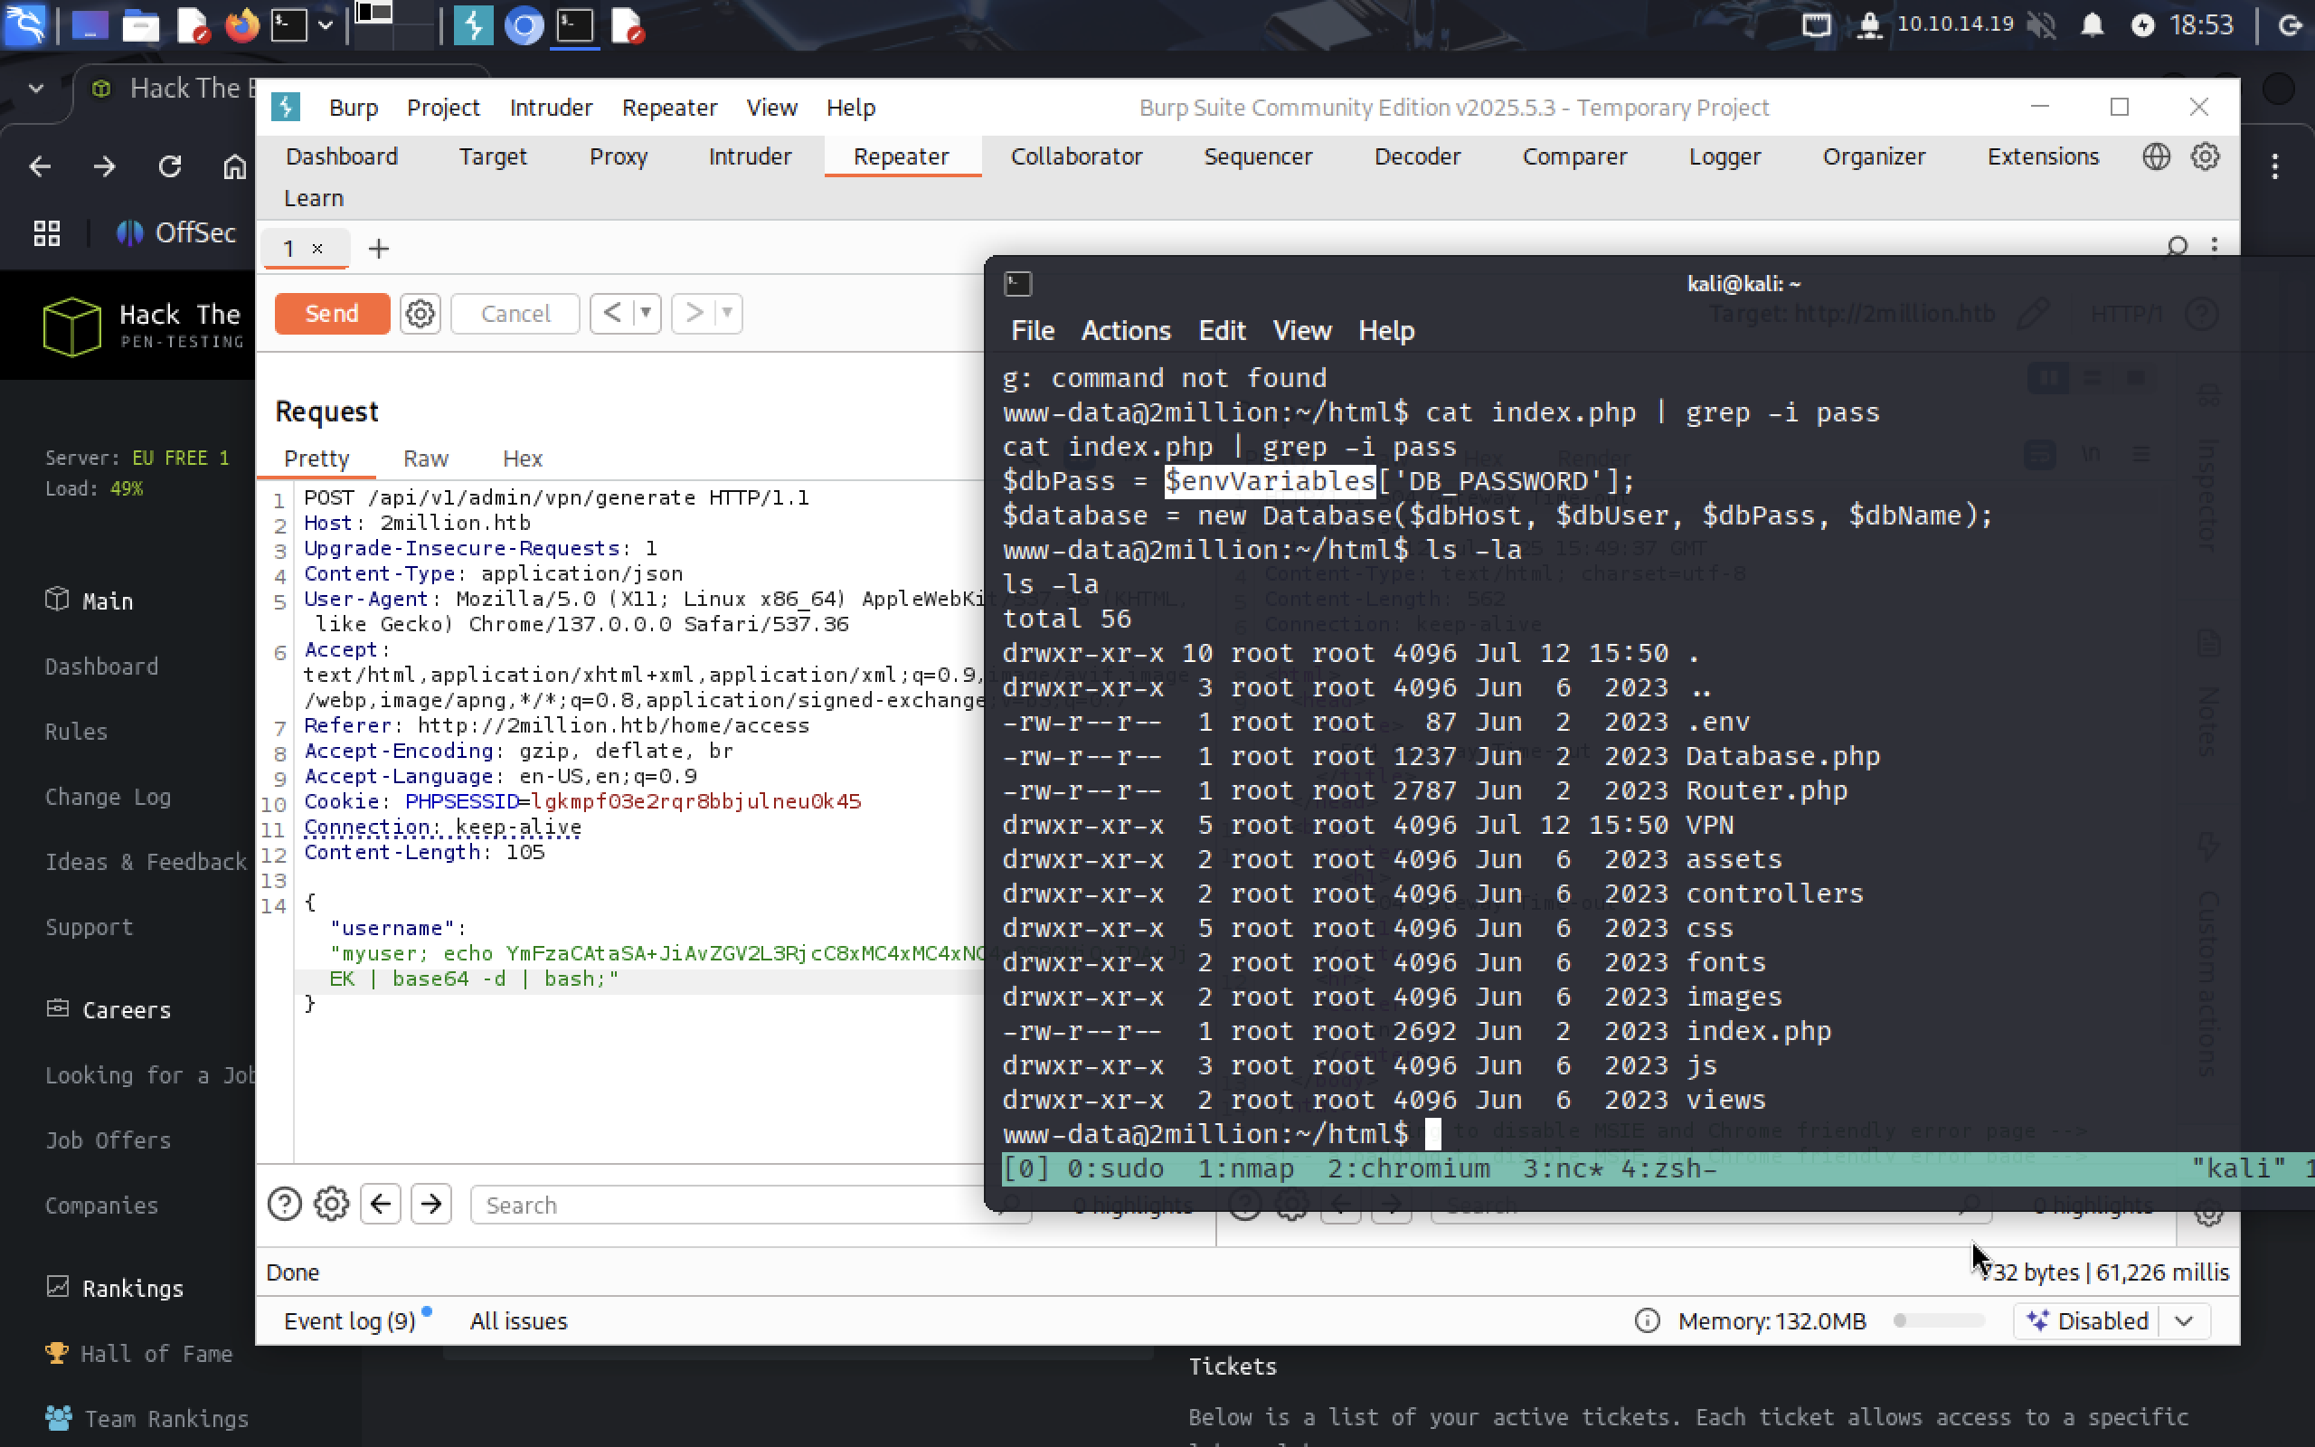Open the Learn tab in Burp
This screenshot has width=2315, height=1447.
[x=314, y=198]
